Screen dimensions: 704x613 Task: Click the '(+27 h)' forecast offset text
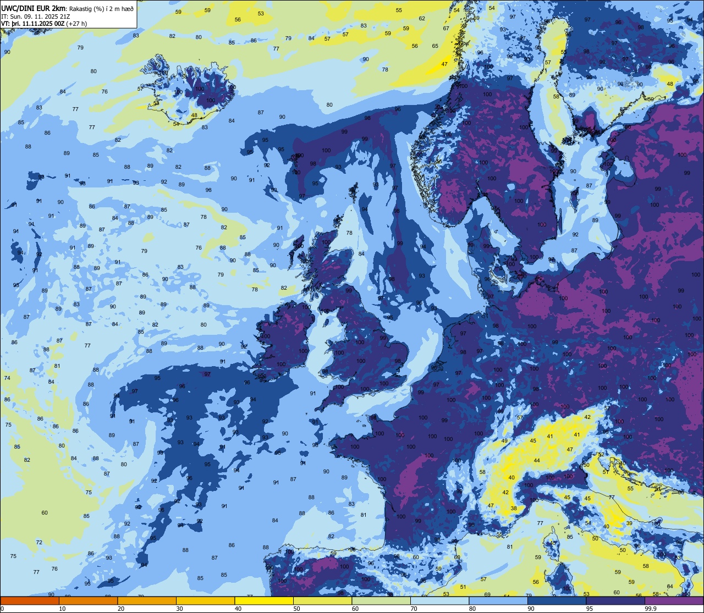tap(76, 24)
